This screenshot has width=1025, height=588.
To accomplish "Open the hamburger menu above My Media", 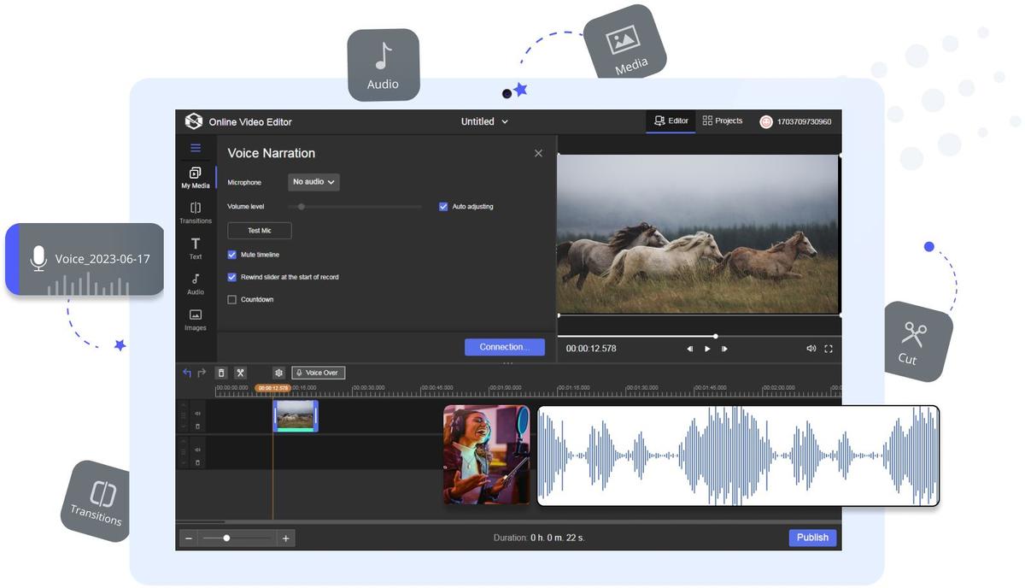I will 195,146.
